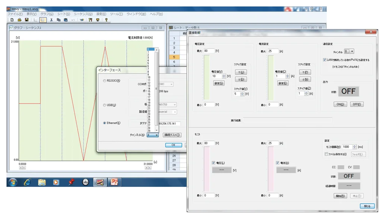Open Internet Explorer from the taskbar

tap(27, 182)
